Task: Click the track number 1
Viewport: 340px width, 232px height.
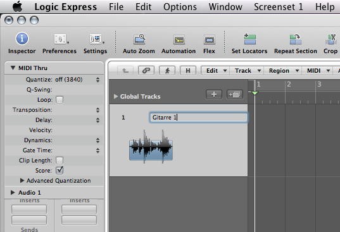Action: (123, 118)
